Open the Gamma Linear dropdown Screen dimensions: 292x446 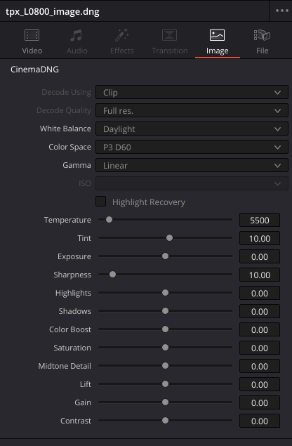[x=192, y=165]
